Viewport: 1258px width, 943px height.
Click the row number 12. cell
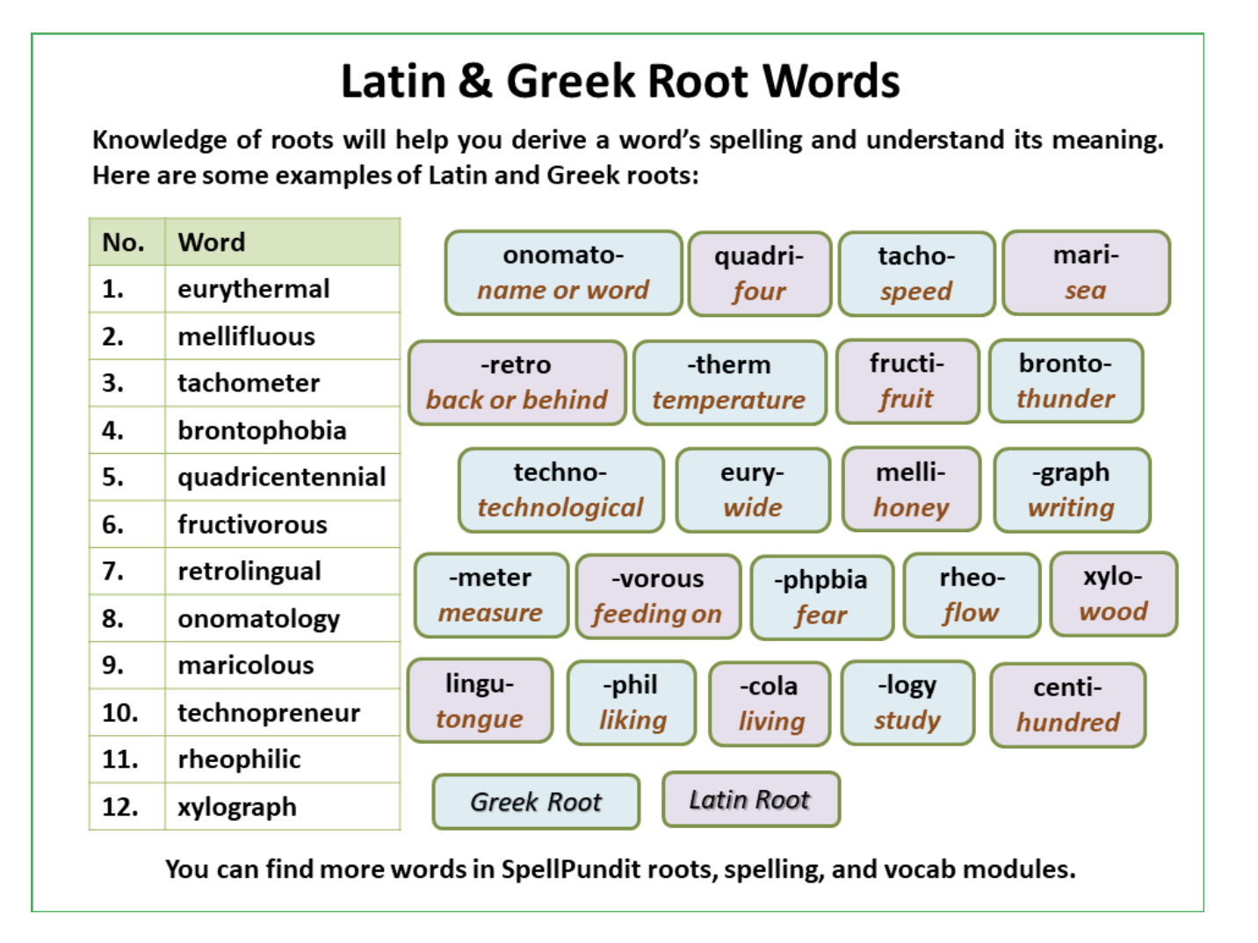127,806
